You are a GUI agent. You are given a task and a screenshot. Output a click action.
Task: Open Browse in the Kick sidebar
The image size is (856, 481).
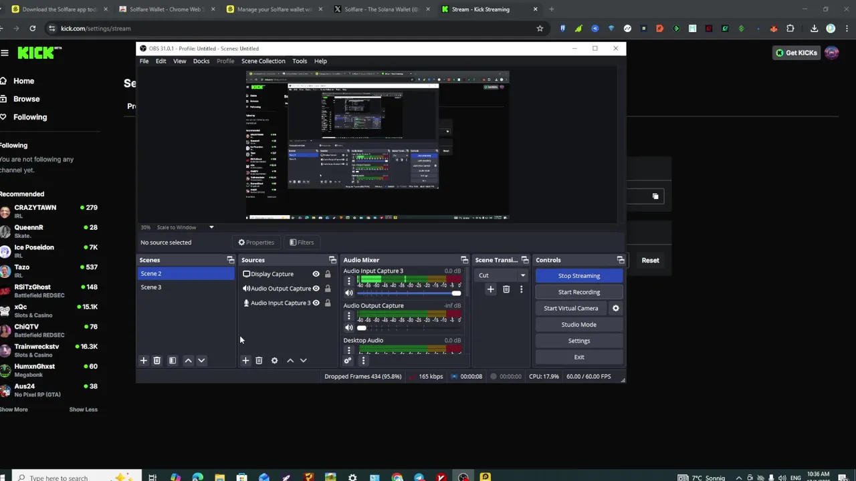pos(26,99)
